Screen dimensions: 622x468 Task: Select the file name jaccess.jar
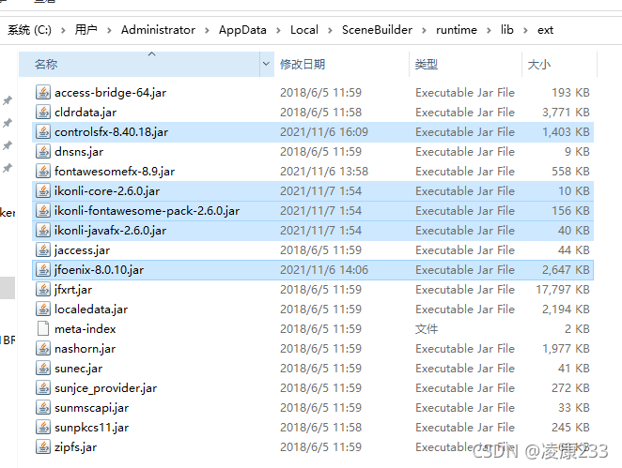(82, 250)
